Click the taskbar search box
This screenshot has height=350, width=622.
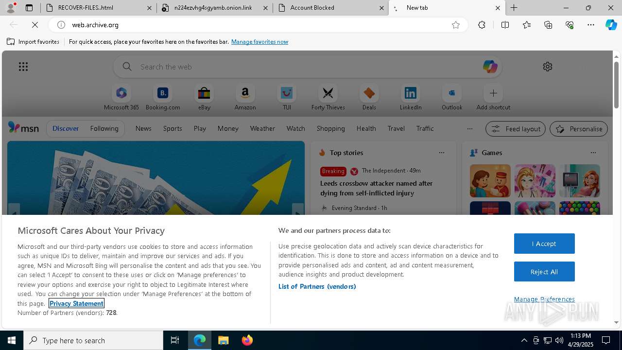93,340
